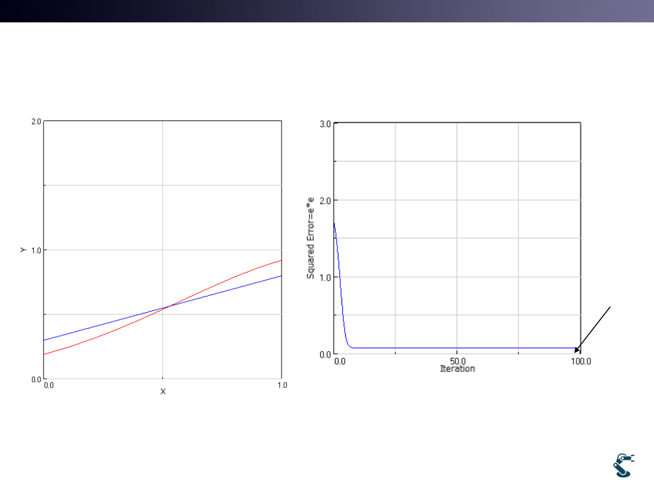Image resolution: width=654 pixels, height=490 pixels.
Task: Click the '100.0' tick label on Iteration axis
Action: coord(580,361)
